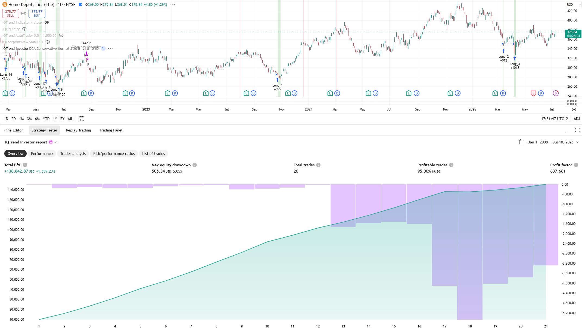Toggle ADJ adjusted data setting
582x328 pixels.
click(577, 119)
